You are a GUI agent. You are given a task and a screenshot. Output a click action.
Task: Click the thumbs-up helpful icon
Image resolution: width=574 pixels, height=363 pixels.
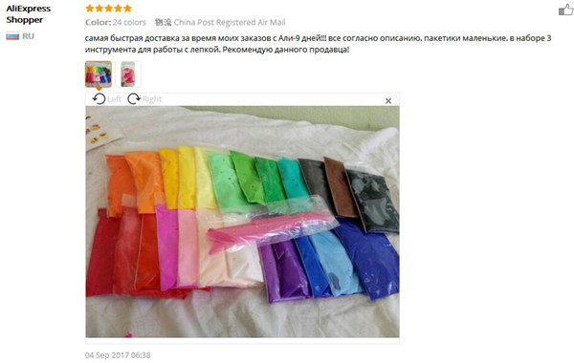point(566,10)
